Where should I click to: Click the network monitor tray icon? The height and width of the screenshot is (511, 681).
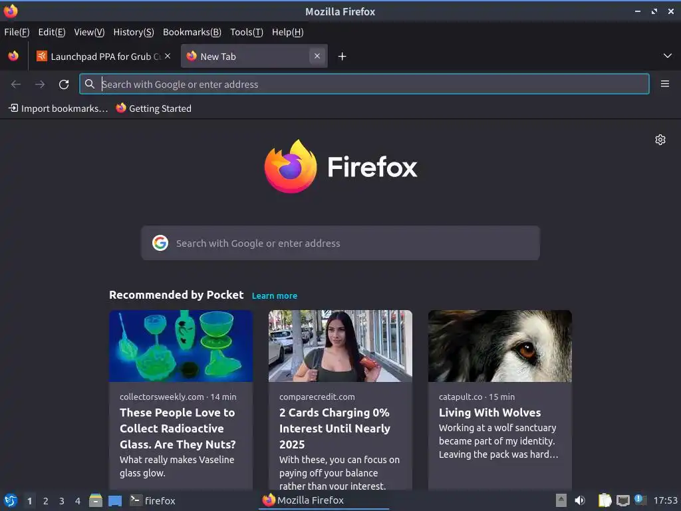coord(622,500)
